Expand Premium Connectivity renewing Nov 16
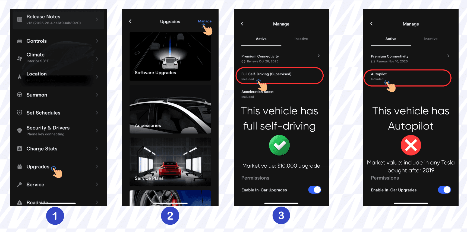This screenshot has width=467, height=232. click(411, 58)
